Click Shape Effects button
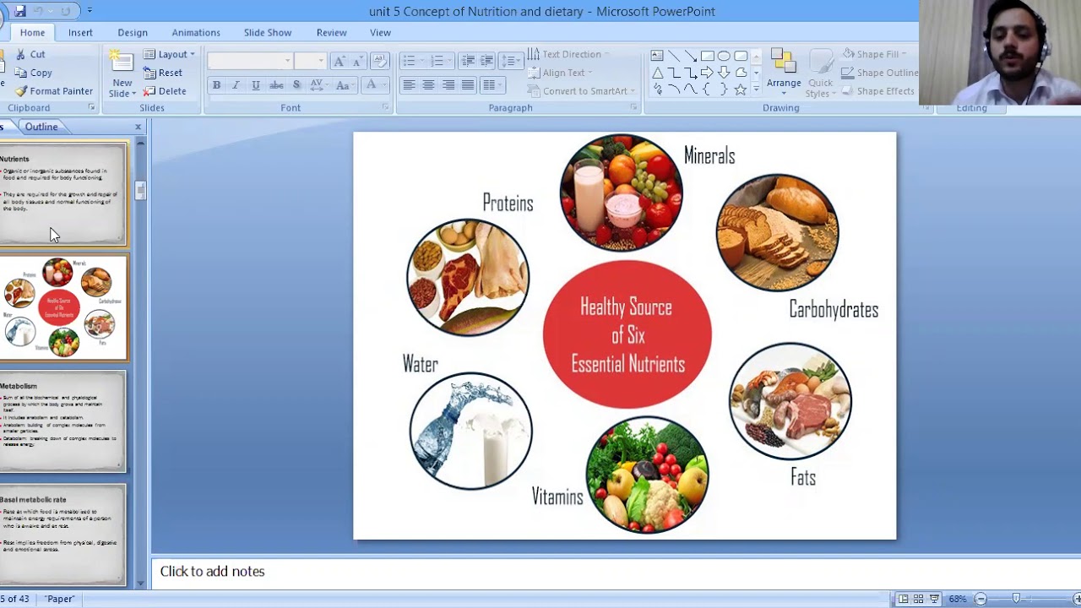 [878, 91]
